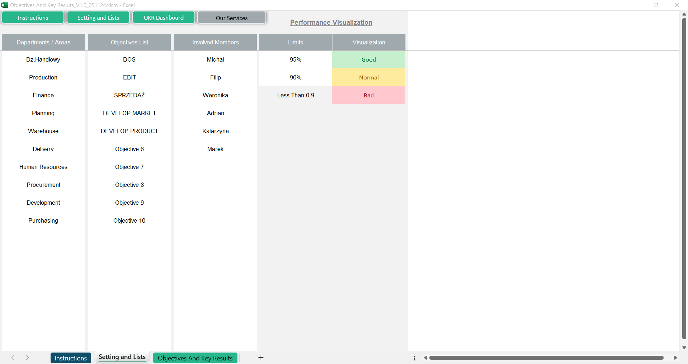
Task: Open the OKR Dashboard button
Action: (x=164, y=18)
